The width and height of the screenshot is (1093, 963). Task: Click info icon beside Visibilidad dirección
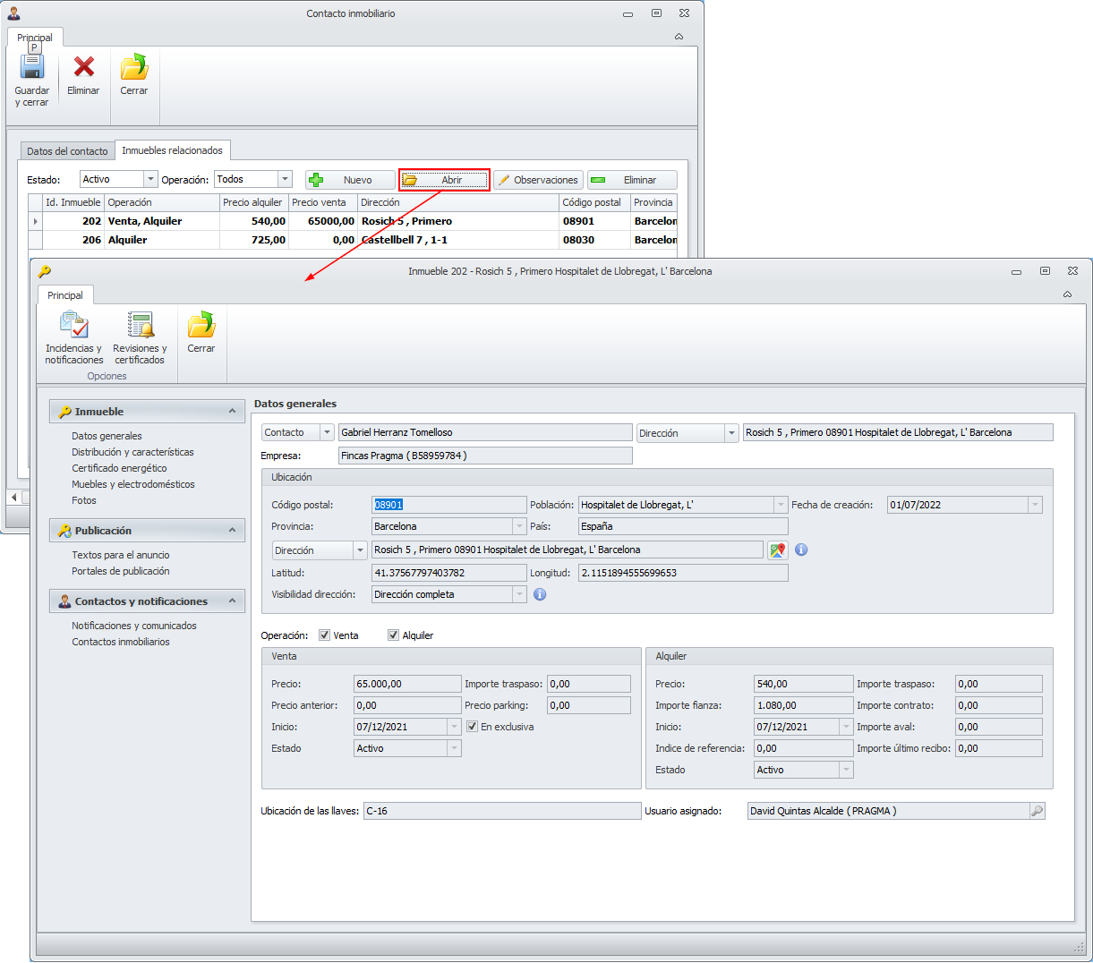coord(540,594)
